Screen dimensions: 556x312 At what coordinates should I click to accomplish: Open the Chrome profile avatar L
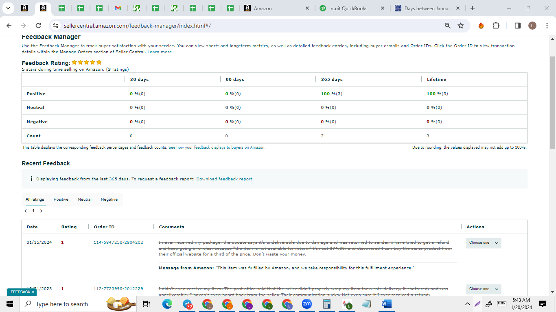click(x=532, y=26)
